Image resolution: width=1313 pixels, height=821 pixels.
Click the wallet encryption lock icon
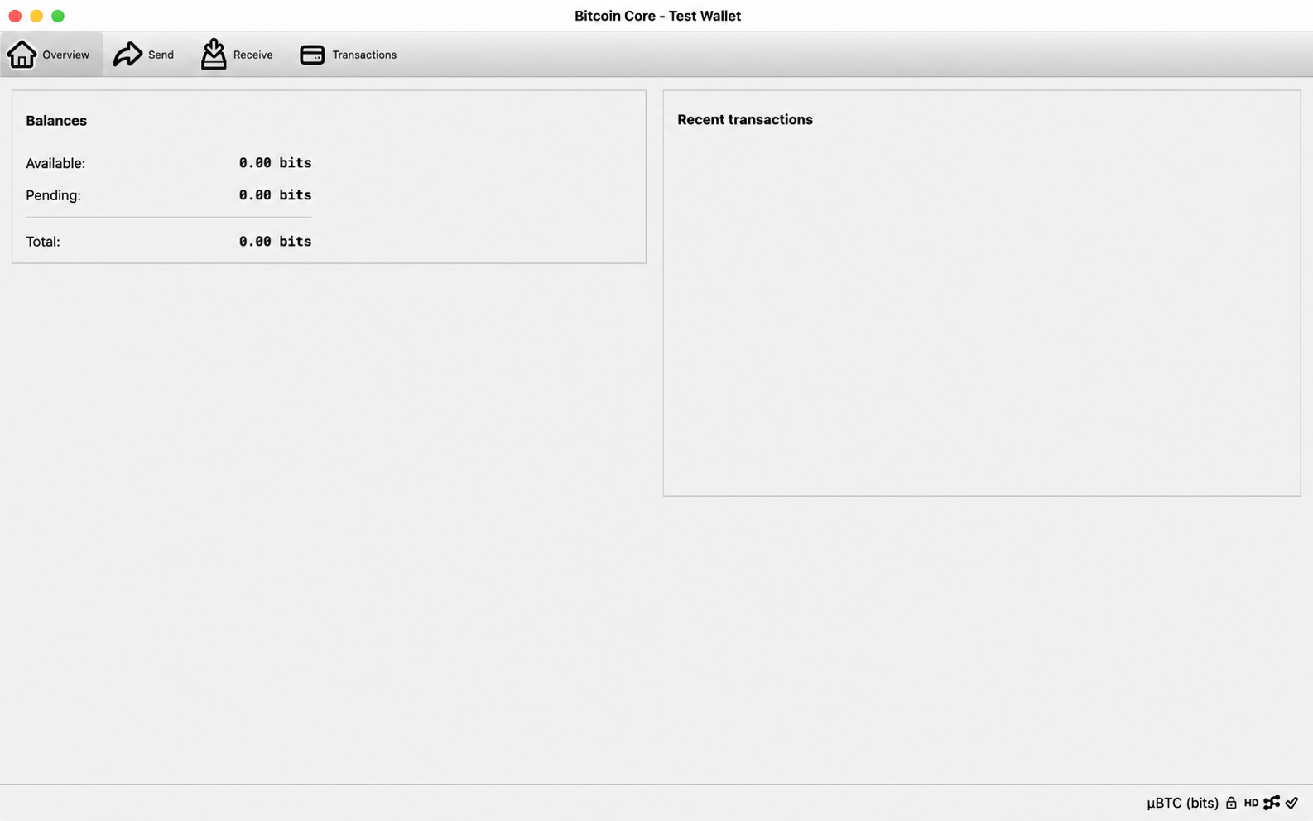[1231, 803]
